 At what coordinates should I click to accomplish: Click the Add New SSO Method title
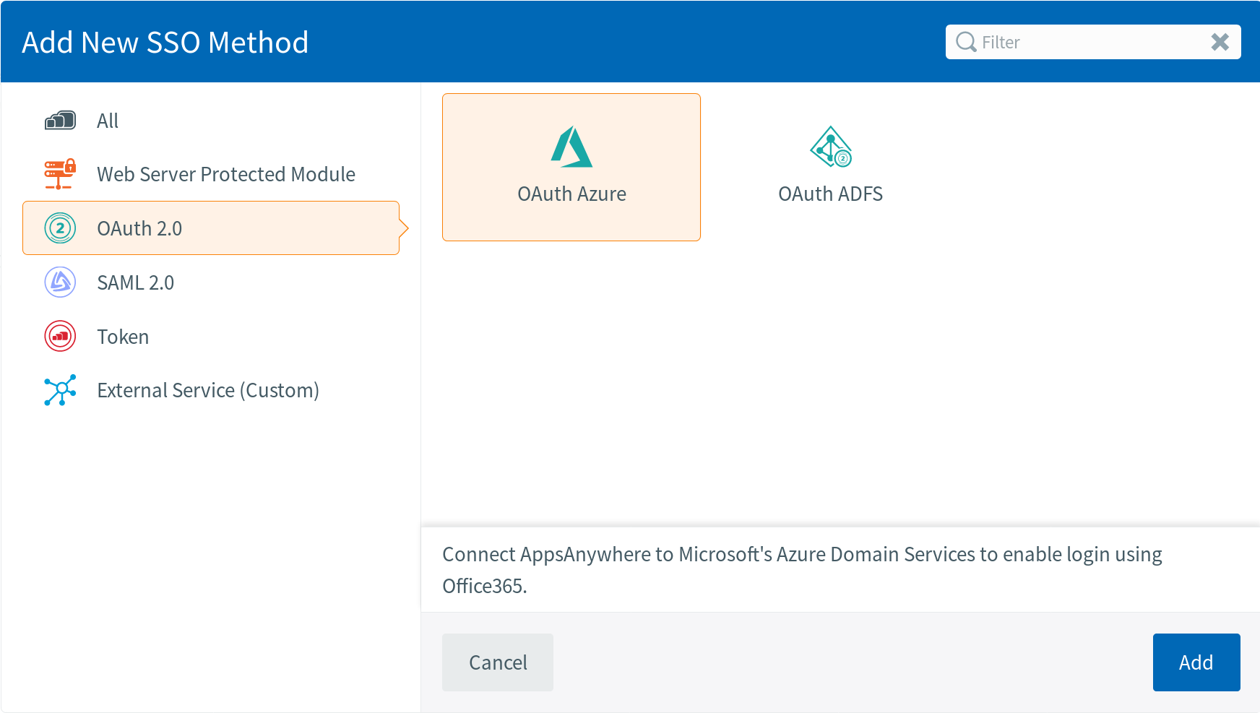pyautogui.click(x=165, y=42)
